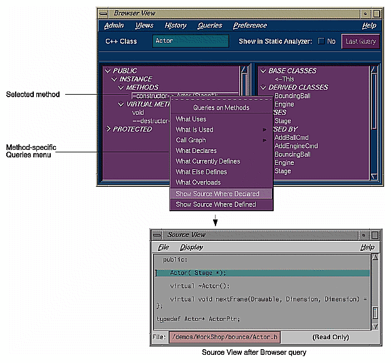Select AddEngineCmd in the class list
391x363 pixels.
pyautogui.click(x=296, y=145)
